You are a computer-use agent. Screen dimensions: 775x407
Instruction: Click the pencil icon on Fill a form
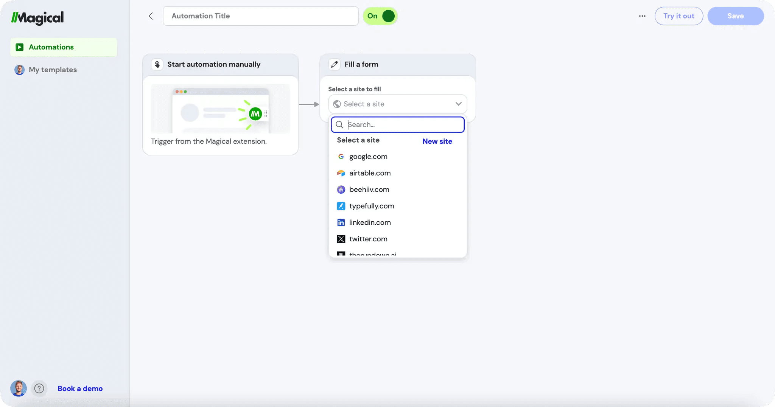(x=334, y=64)
